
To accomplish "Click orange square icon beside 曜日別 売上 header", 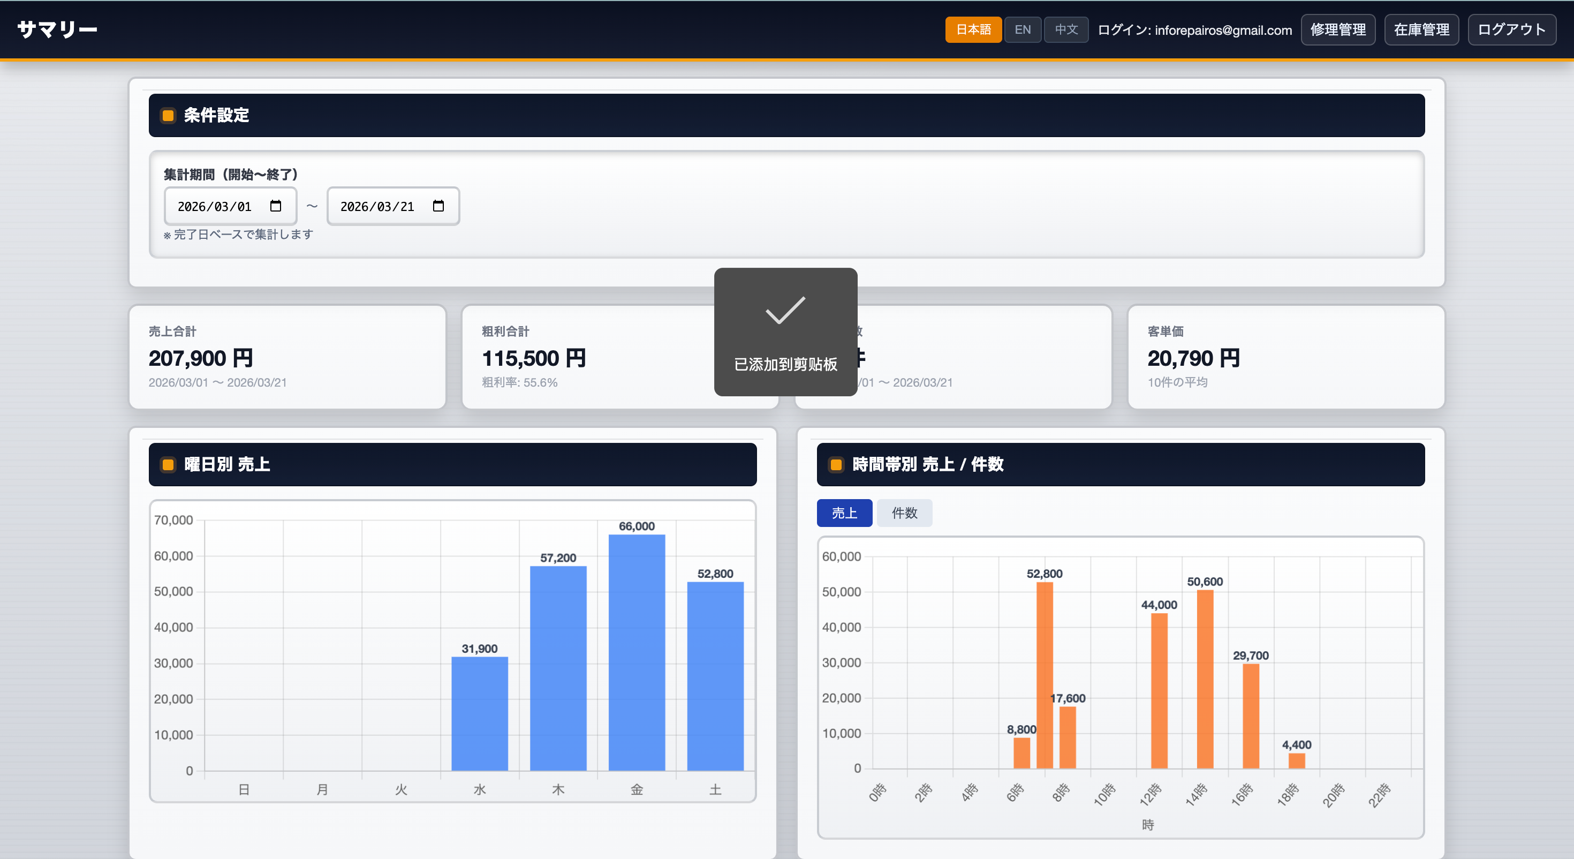I will tap(168, 465).
